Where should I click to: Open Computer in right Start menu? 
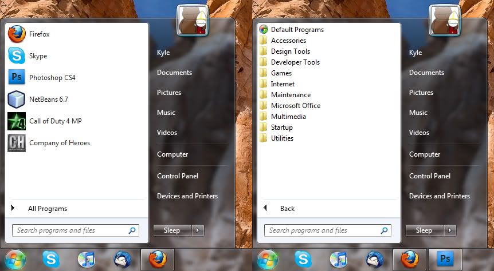coord(425,154)
